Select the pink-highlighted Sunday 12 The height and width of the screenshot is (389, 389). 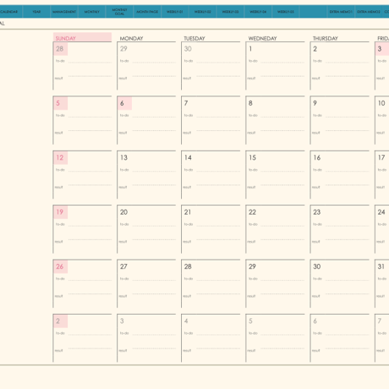tap(60, 157)
